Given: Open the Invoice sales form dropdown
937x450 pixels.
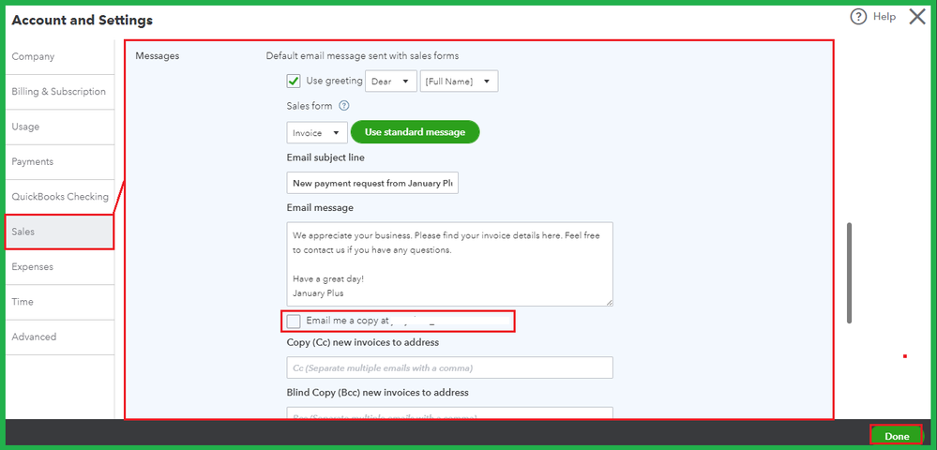Looking at the screenshot, I should 317,133.
